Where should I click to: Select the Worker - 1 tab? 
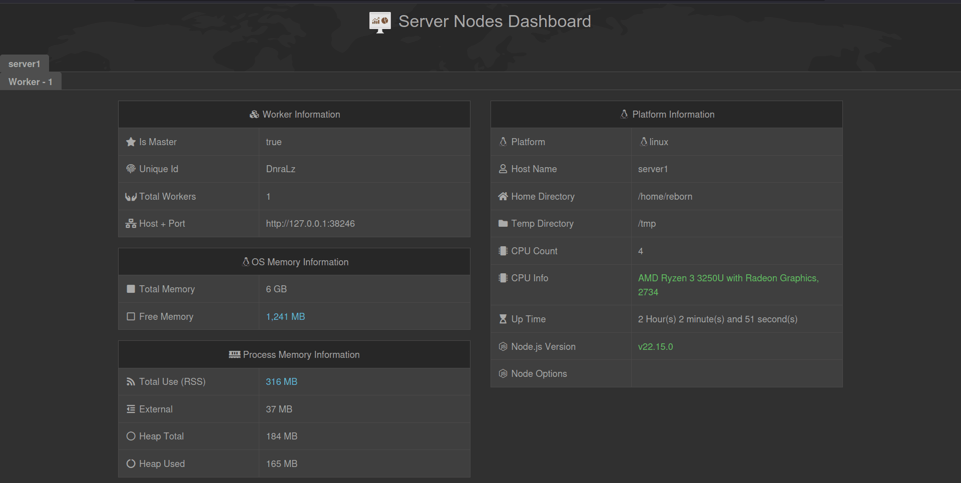(31, 82)
